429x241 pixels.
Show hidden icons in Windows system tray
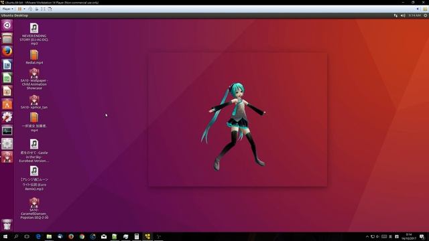367,236
